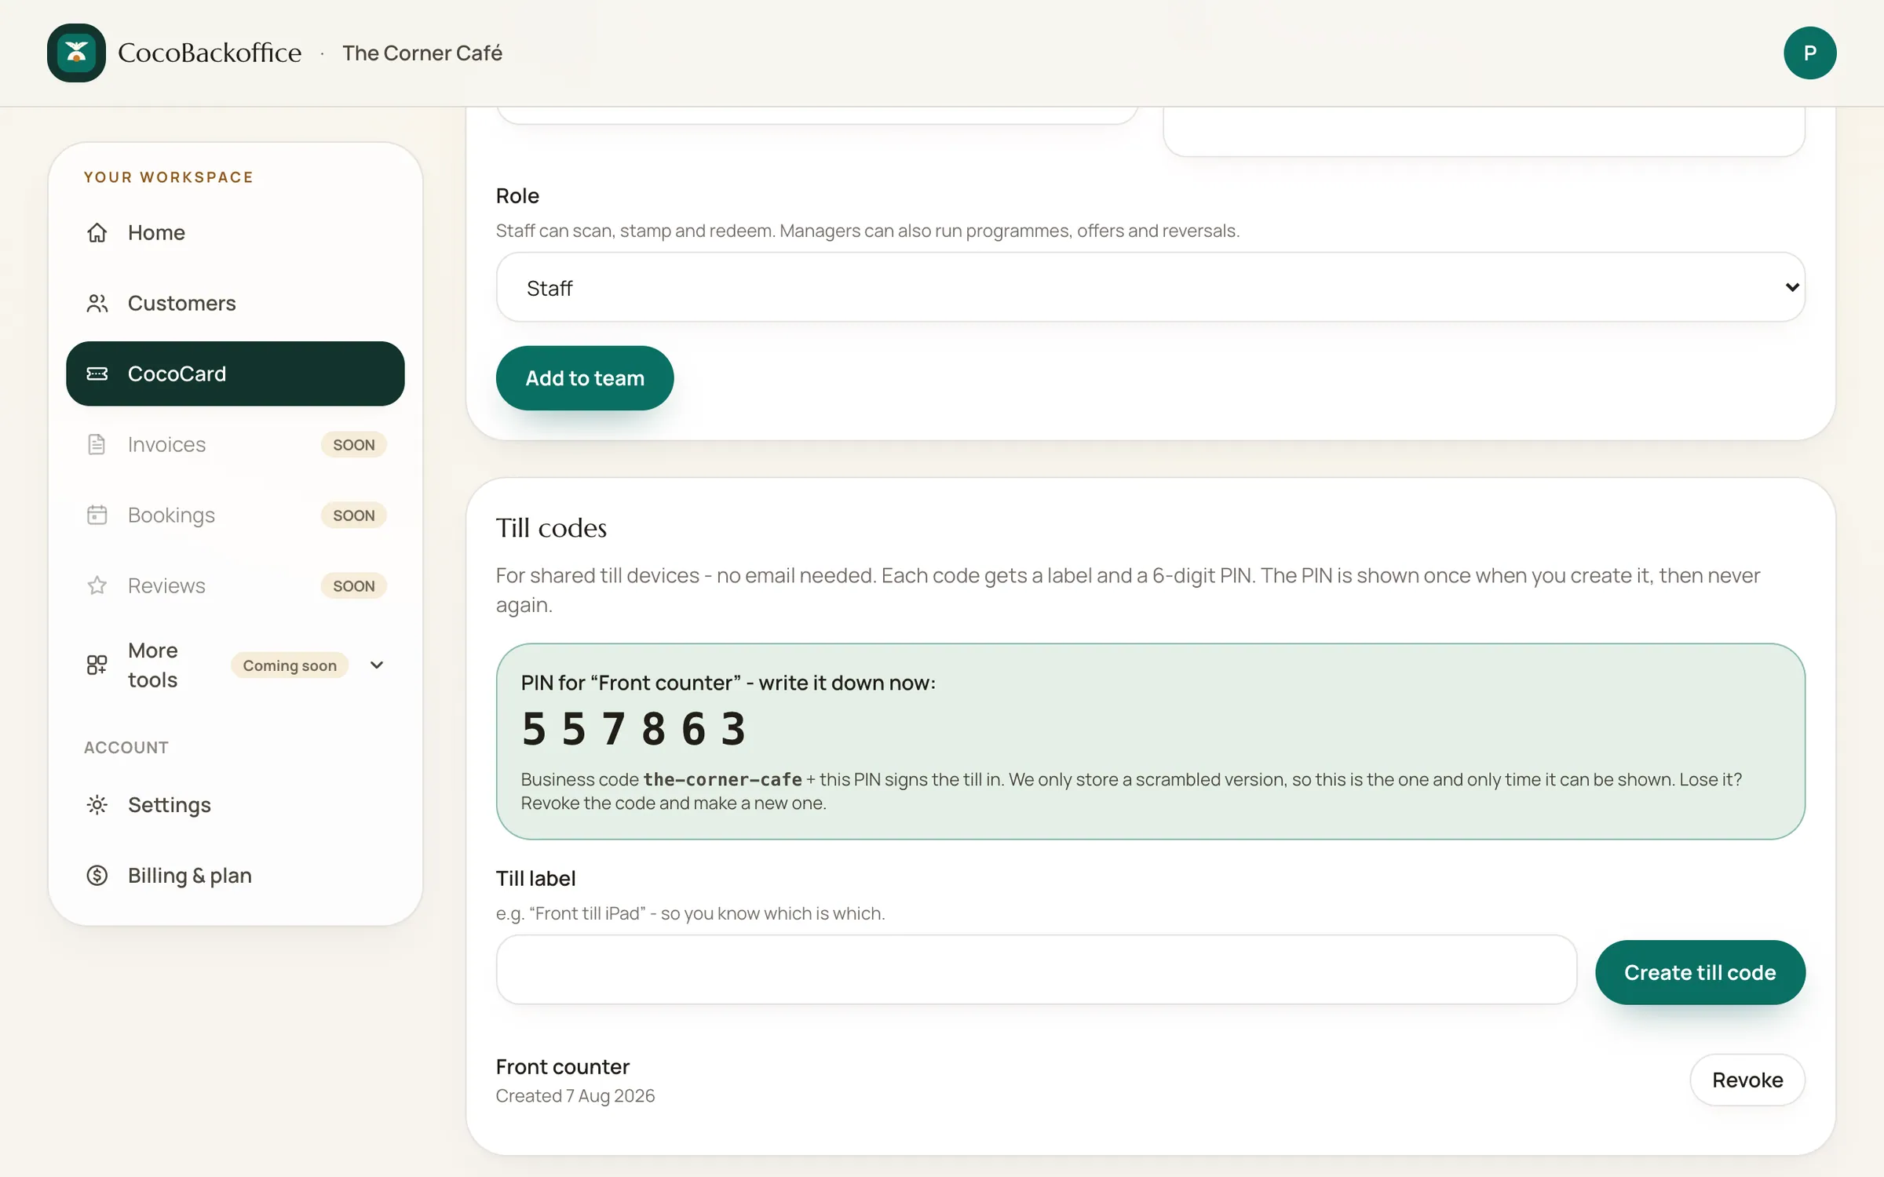This screenshot has height=1177, width=1884.
Task: Click the Reviews star icon
Action: click(97, 585)
